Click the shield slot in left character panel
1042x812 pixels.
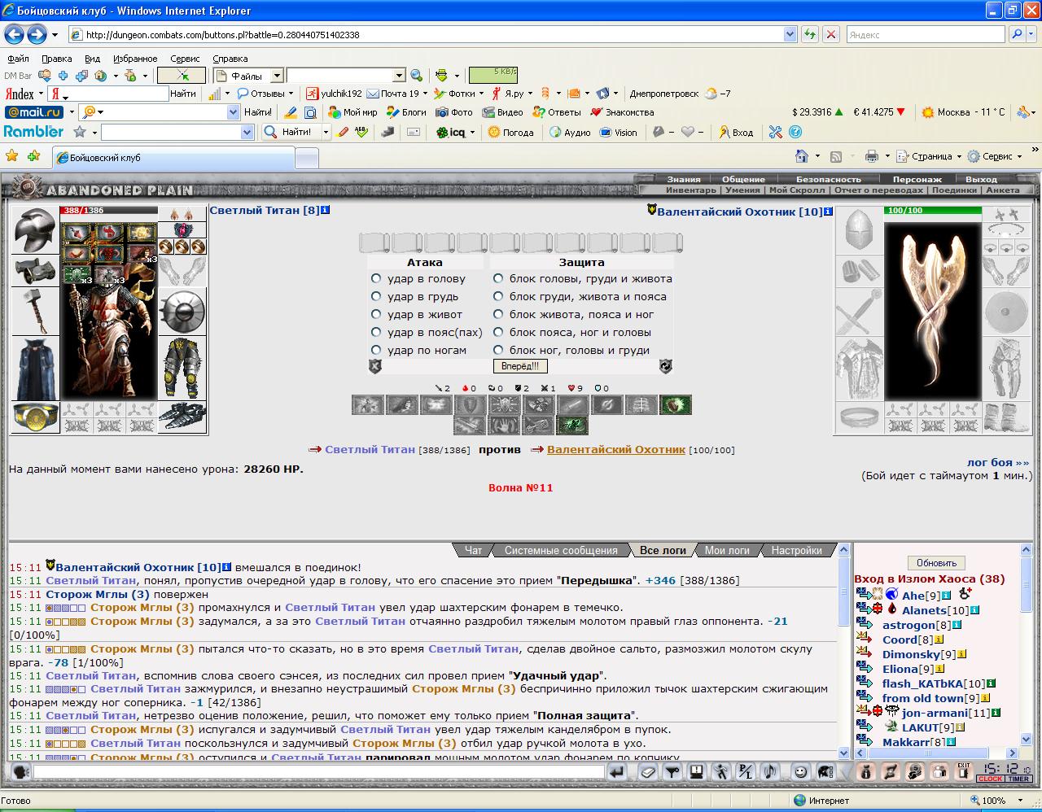pos(182,312)
